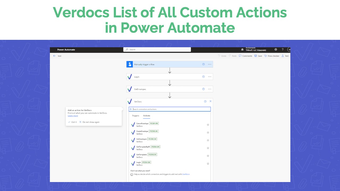Open the Environments THindIT, LLC picker

point(254,49)
